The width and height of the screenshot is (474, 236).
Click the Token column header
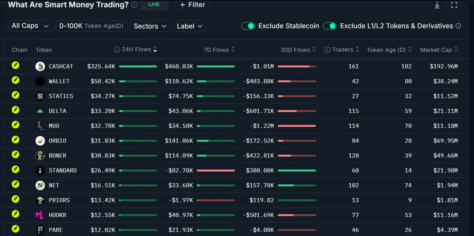point(44,50)
